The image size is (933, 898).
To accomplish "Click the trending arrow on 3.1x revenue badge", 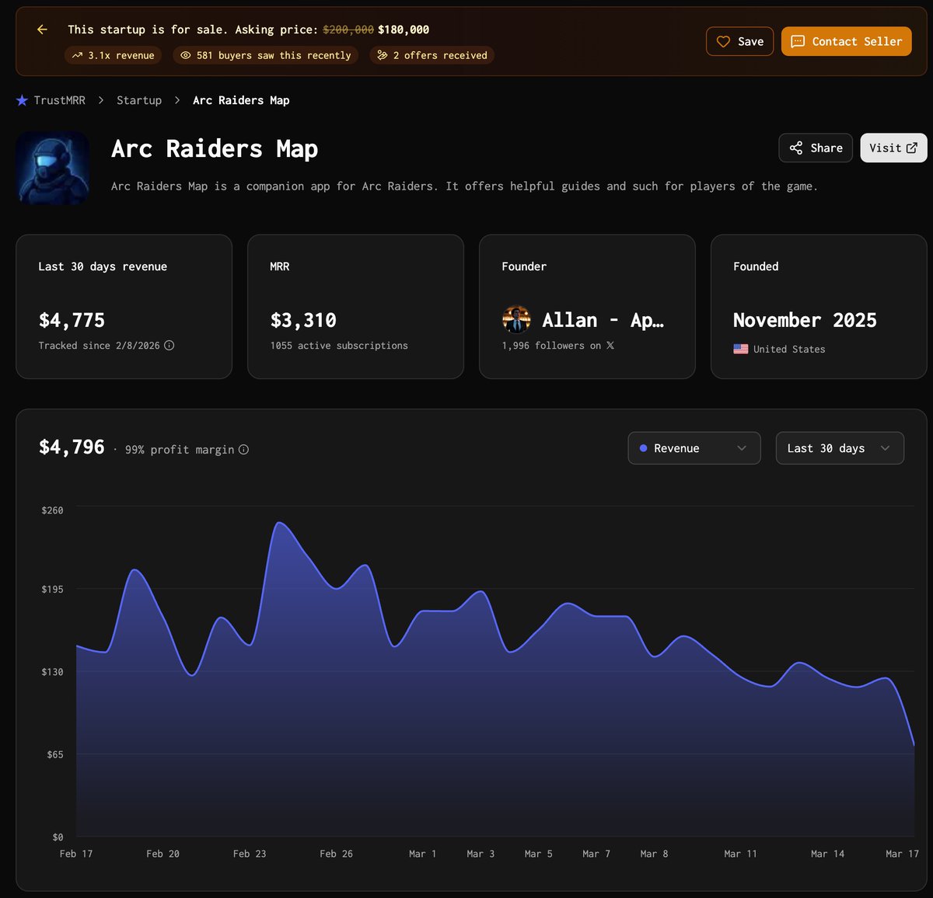I will [x=77, y=55].
